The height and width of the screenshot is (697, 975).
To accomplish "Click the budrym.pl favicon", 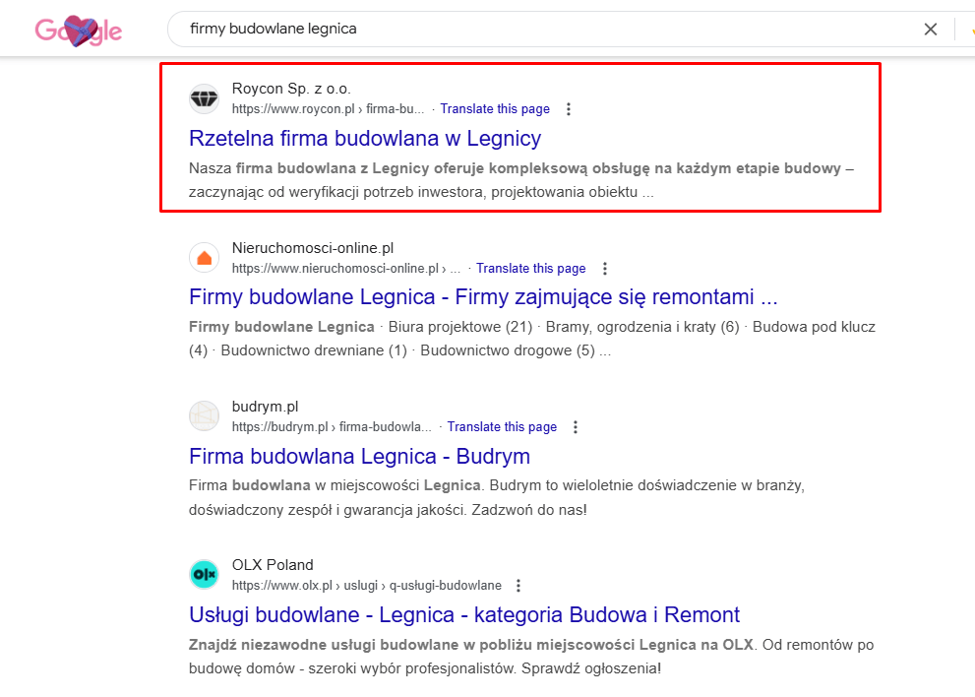I will (x=204, y=415).
